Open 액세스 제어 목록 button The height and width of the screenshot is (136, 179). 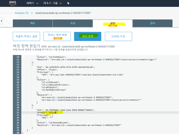tap(57, 36)
